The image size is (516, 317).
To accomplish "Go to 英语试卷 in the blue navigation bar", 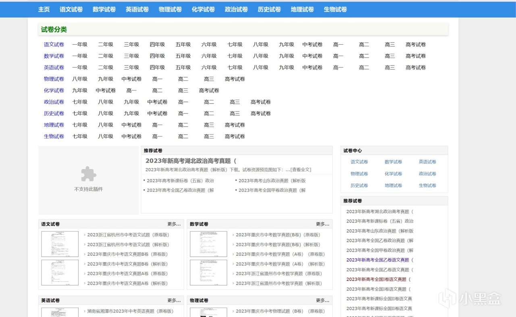I will tap(137, 9).
